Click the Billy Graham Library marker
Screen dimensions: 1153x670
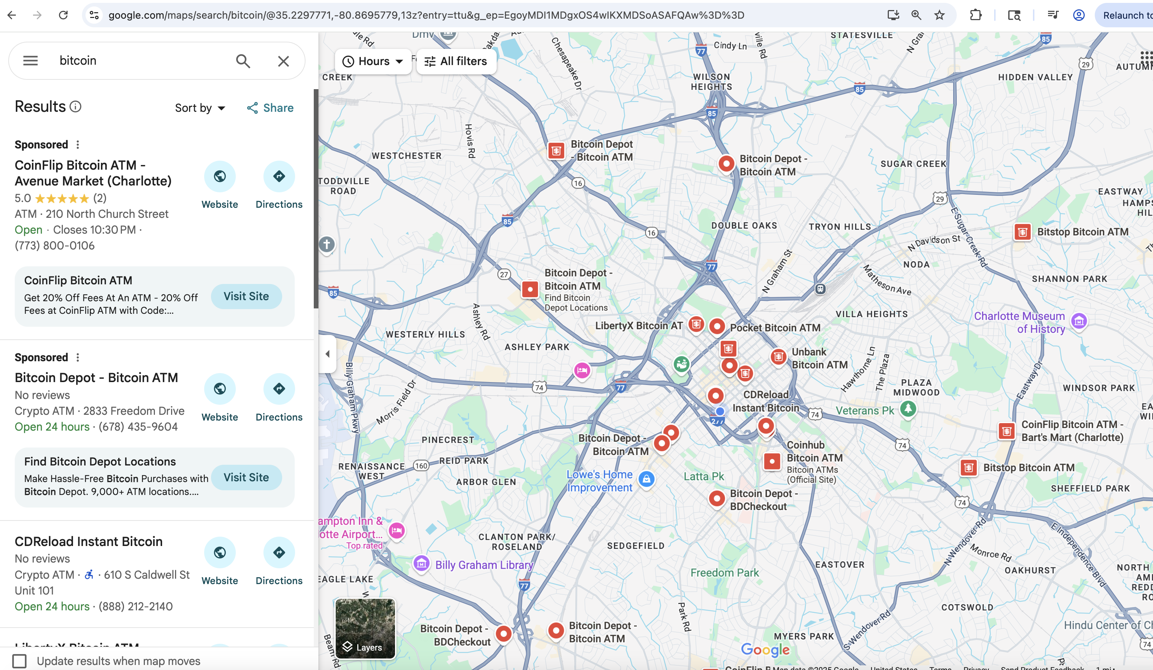point(421,563)
